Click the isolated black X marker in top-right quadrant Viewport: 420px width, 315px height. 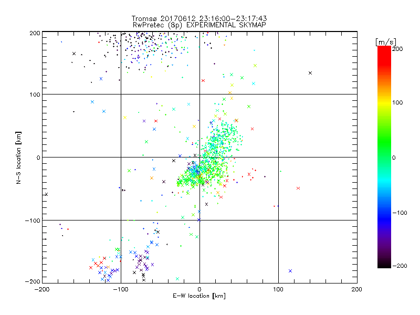click(x=310, y=73)
